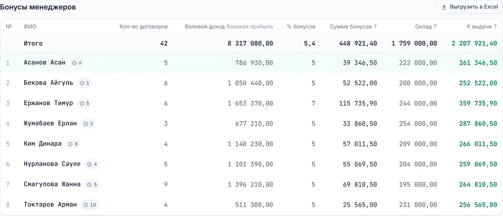Image resolution: width=503 pixels, height=216 pixels.
Task: Click payout value 266 011,50
Action: tap(478, 144)
